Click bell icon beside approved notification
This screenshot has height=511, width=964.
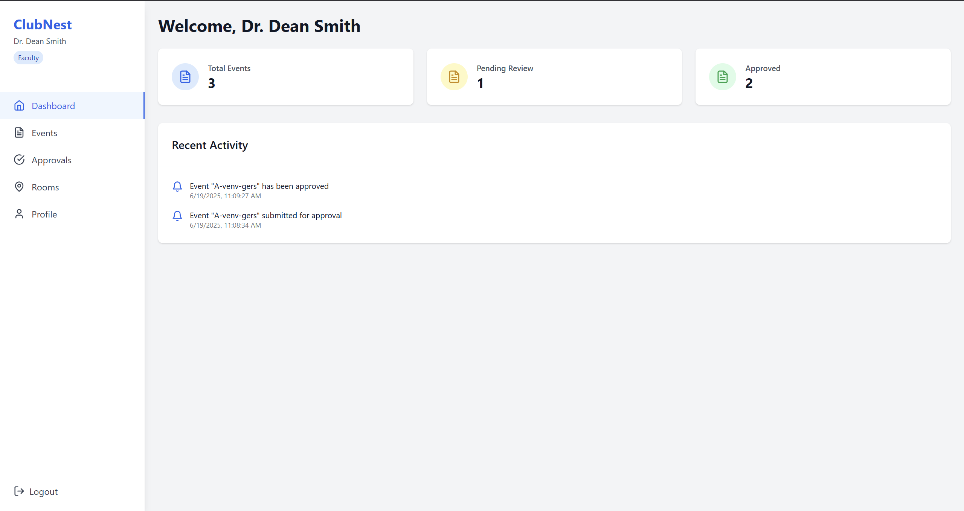[177, 187]
